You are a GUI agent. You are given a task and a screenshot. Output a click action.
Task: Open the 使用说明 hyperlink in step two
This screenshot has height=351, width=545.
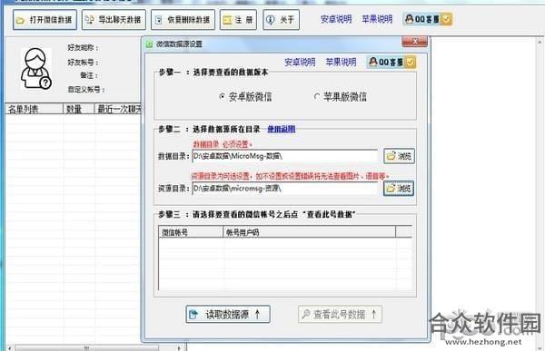282,129
